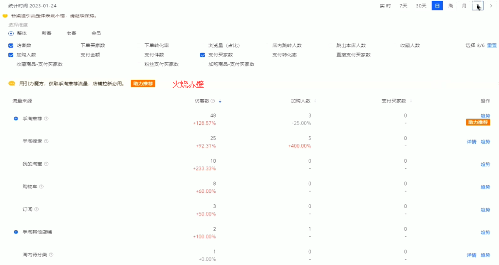Click help icon next to 淘内待分类
The width and height of the screenshot is (499, 265).
51,255
